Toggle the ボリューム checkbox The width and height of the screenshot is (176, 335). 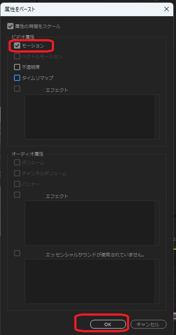(x=17, y=162)
